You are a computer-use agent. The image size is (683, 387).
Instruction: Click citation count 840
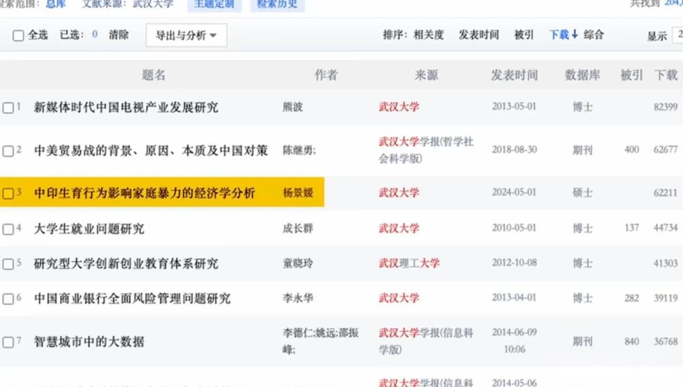click(632, 341)
